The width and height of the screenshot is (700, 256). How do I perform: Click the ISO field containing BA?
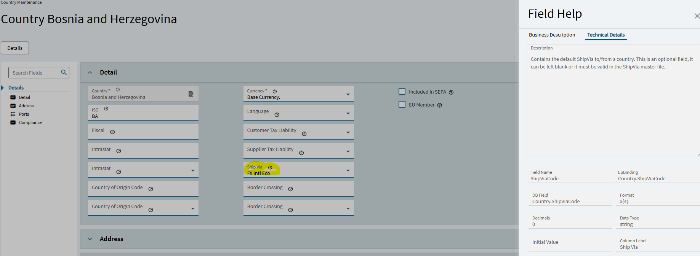coord(143,113)
